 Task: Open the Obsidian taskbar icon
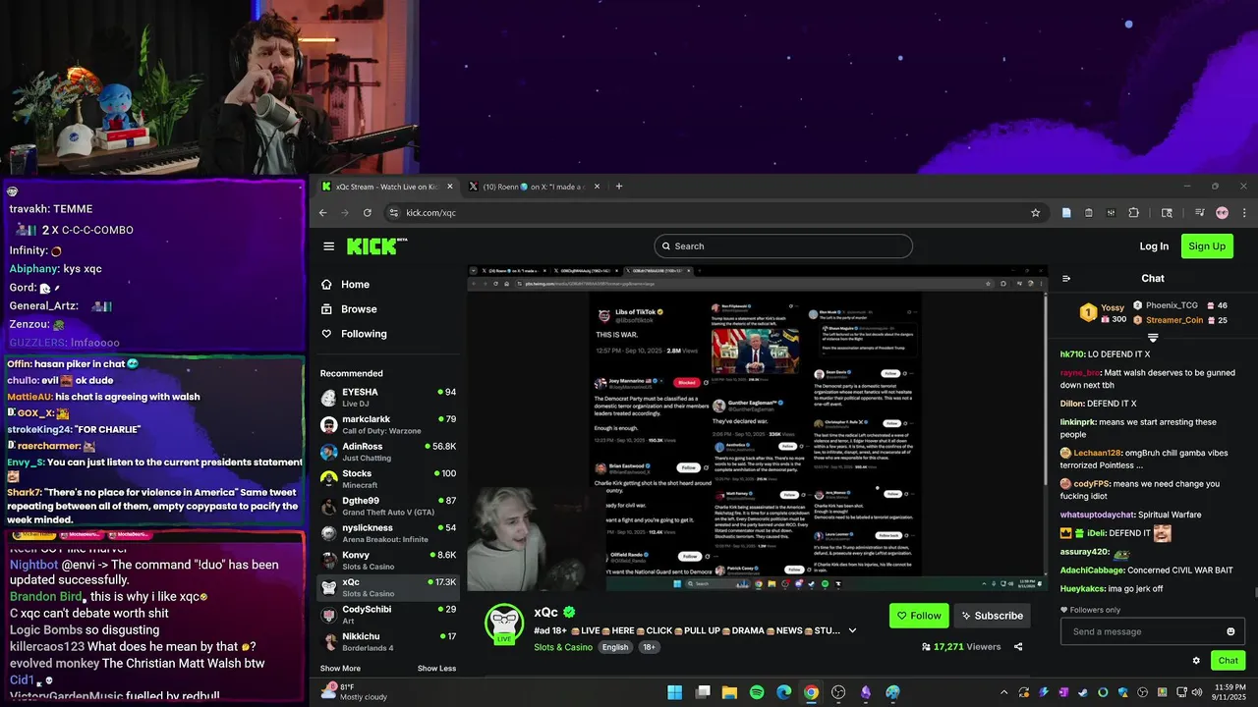tap(866, 692)
